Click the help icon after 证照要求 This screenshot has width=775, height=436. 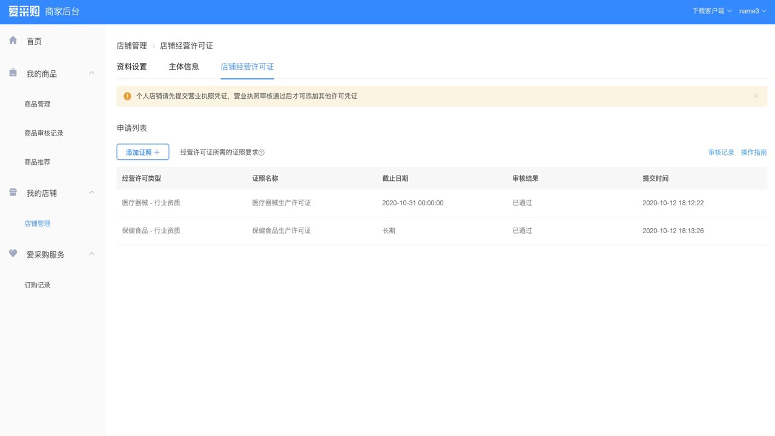tap(262, 153)
